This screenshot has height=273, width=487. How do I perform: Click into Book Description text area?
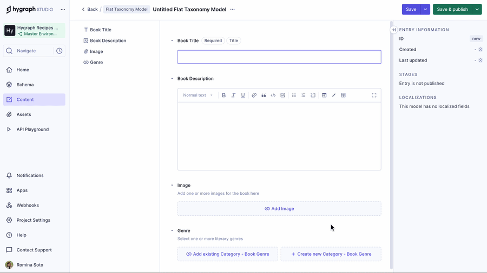pyautogui.click(x=279, y=136)
